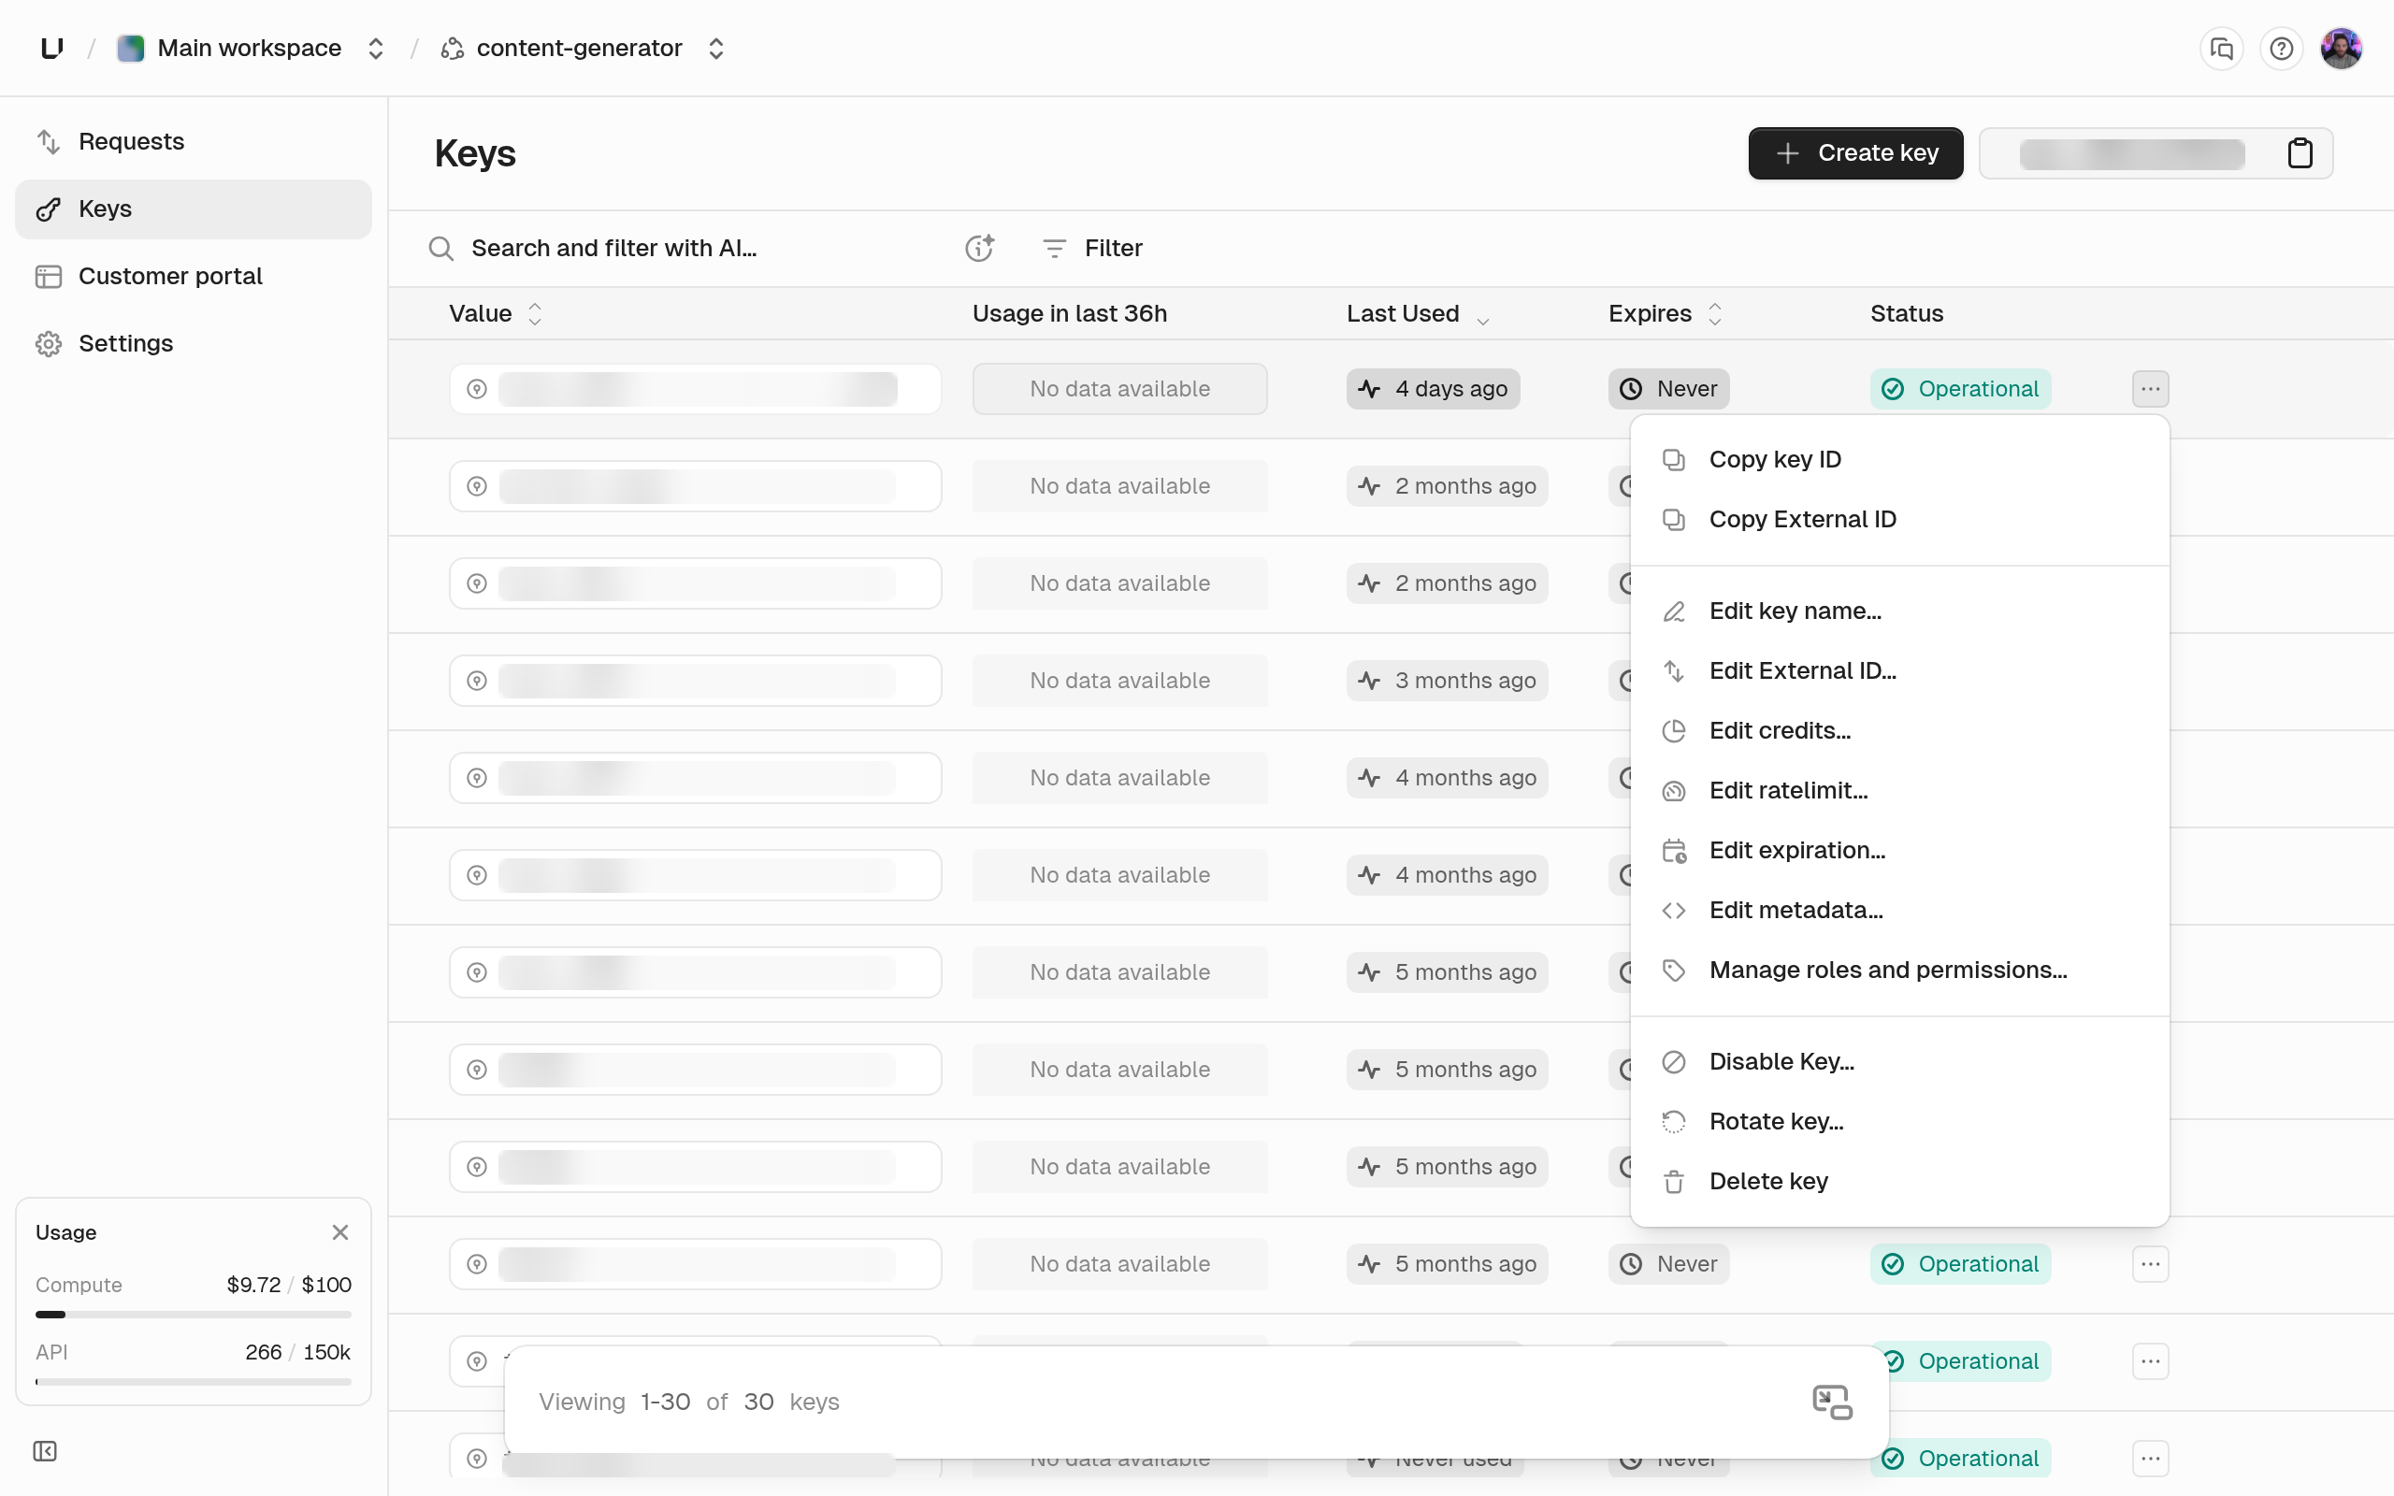The width and height of the screenshot is (2394, 1496).
Task: Click the Copy key ID icon
Action: coord(1674,459)
